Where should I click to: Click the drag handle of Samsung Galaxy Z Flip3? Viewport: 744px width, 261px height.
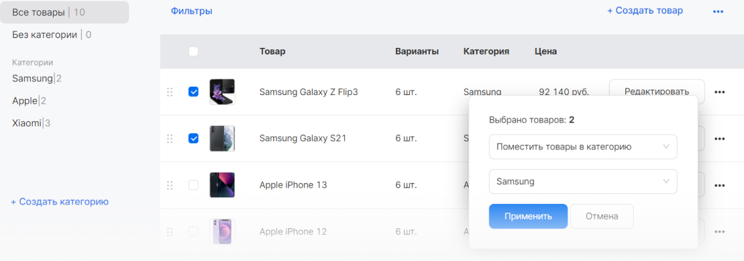click(x=170, y=92)
